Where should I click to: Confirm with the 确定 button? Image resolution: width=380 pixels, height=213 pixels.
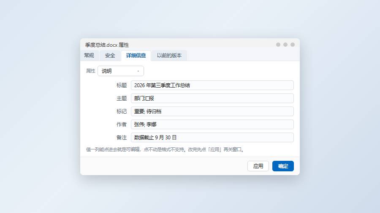click(x=283, y=166)
